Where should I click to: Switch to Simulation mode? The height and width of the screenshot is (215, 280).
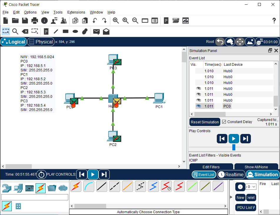[x=262, y=174]
